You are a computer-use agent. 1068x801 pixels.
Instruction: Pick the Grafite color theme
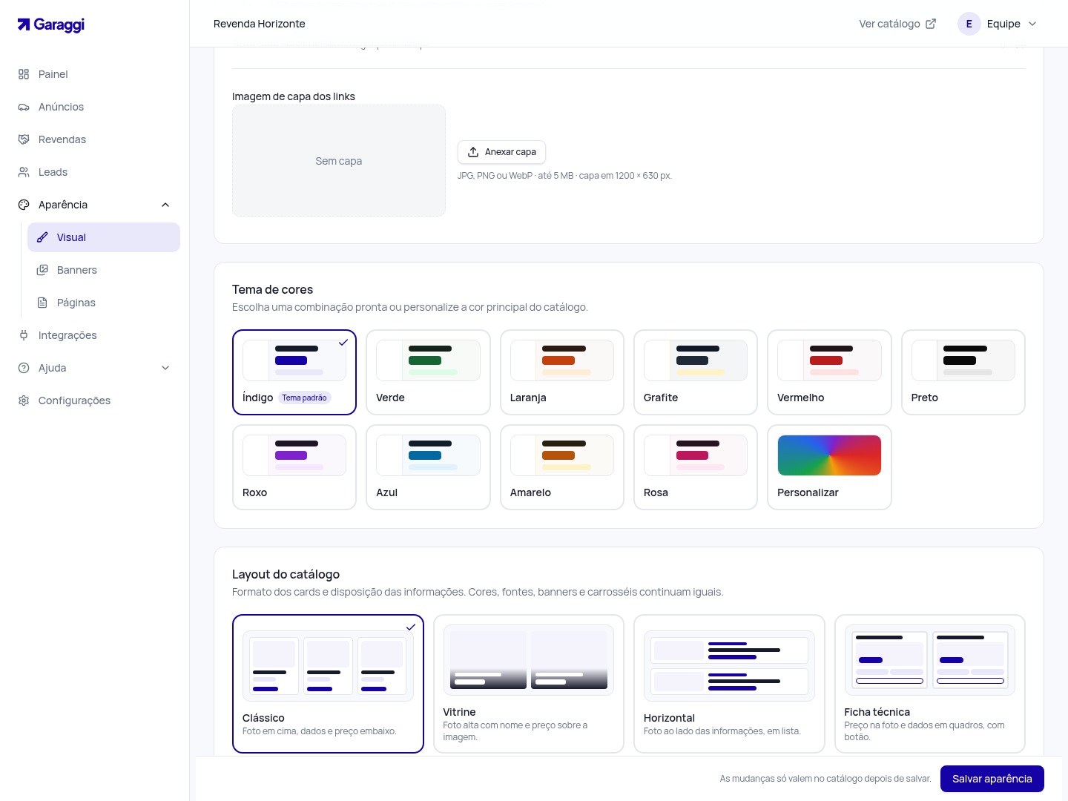[x=696, y=372]
